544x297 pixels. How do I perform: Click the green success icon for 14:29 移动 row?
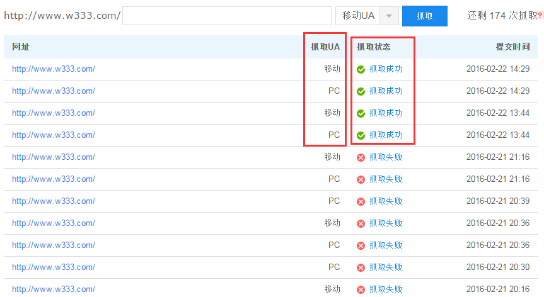click(361, 69)
